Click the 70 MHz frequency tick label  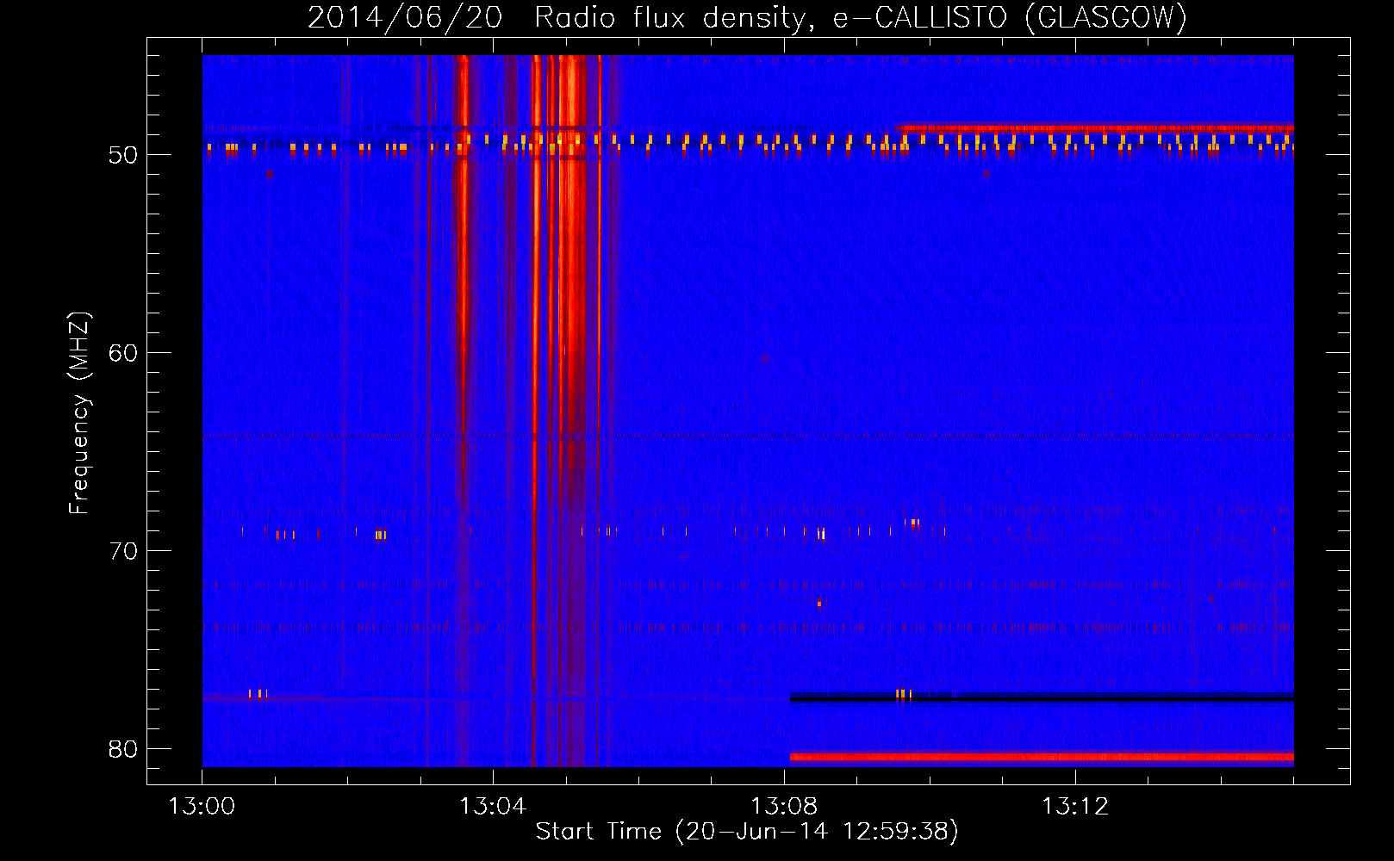(123, 551)
